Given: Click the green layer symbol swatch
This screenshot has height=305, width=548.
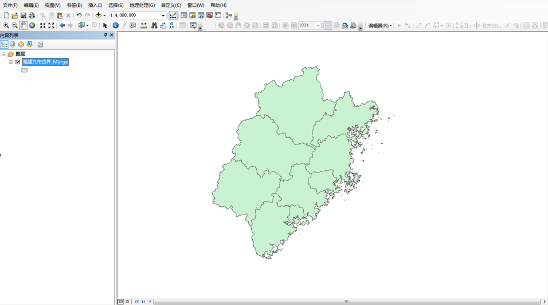Looking at the screenshot, I should coord(25,70).
